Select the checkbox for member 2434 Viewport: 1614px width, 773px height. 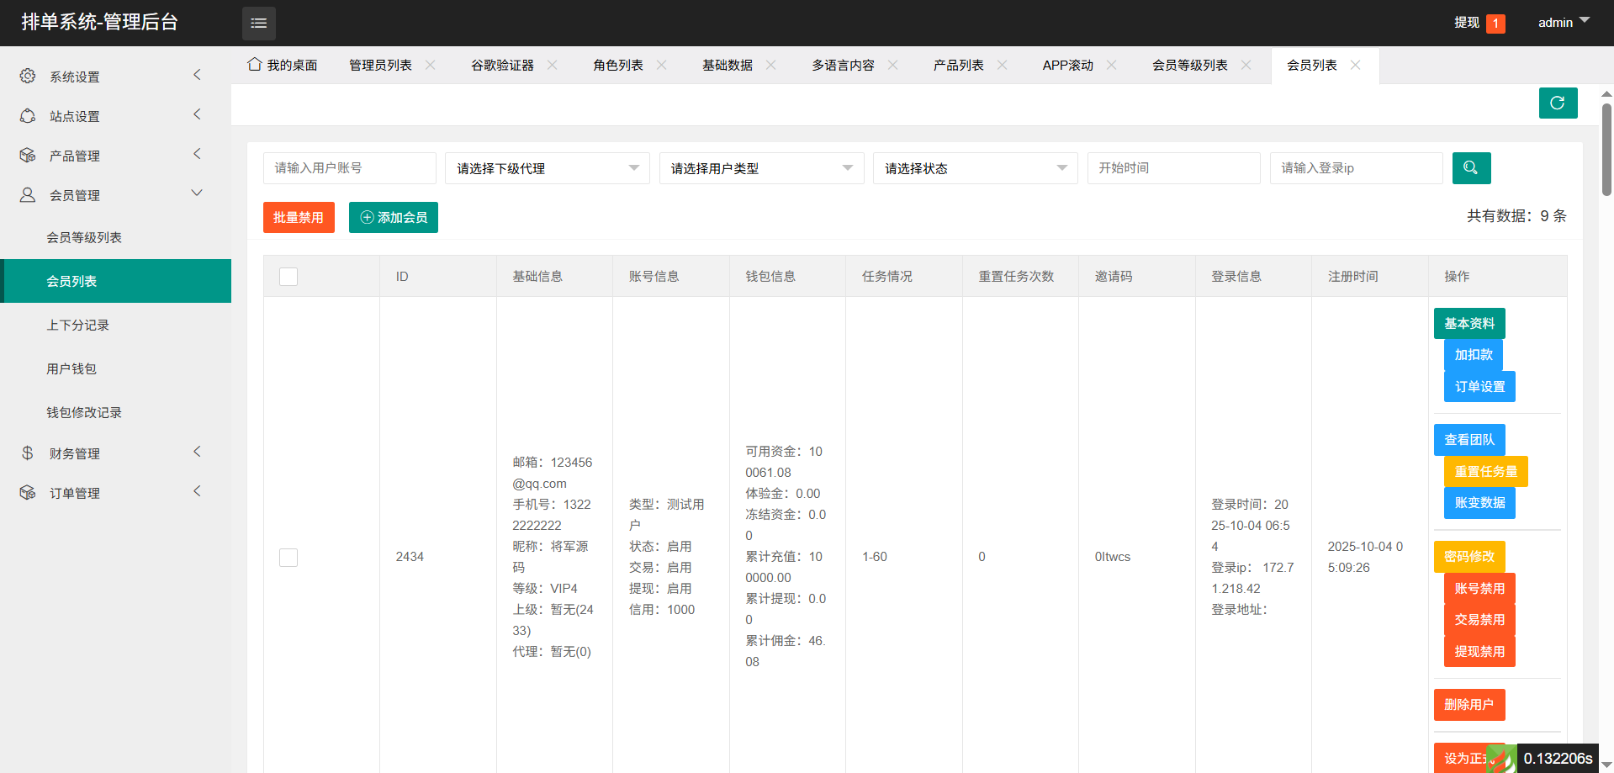pos(288,558)
